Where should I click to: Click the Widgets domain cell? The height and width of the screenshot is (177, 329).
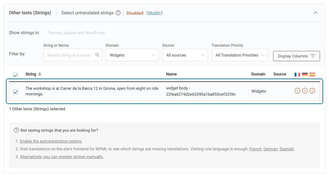[x=259, y=91]
